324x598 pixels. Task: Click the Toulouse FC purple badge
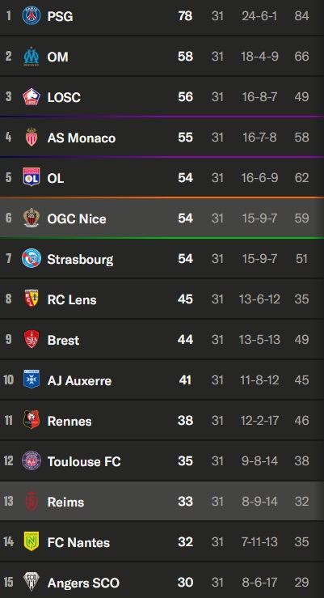[x=32, y=460]
